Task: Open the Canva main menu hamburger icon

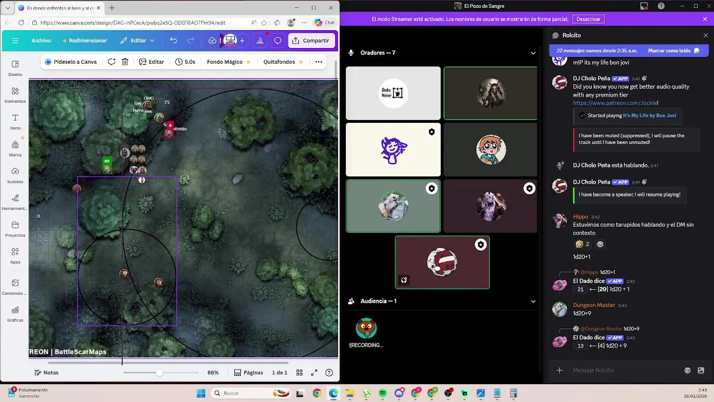Action: [x=15, y=41]
